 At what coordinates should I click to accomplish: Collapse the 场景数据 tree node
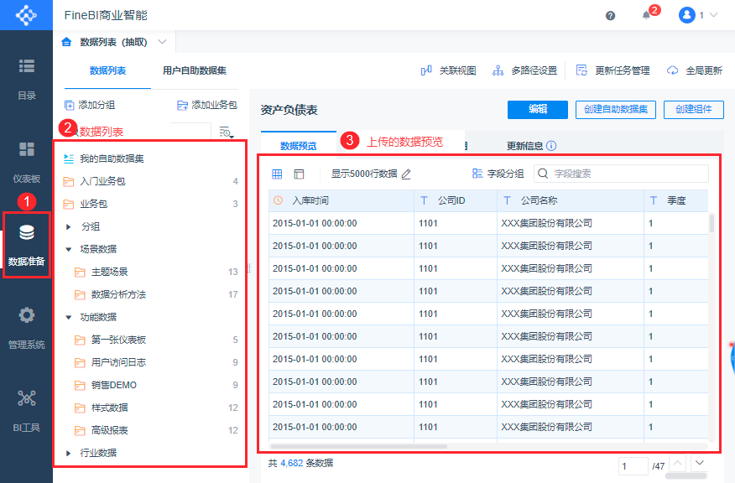click(69, 249)
